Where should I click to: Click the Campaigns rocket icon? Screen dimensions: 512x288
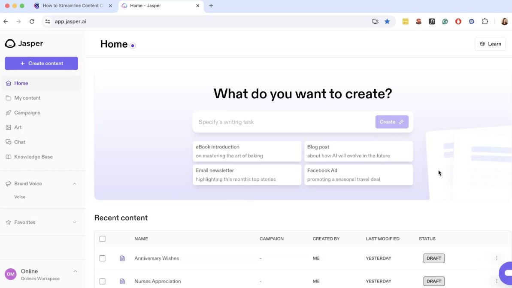pyautogui.click(x=9, y=113)
